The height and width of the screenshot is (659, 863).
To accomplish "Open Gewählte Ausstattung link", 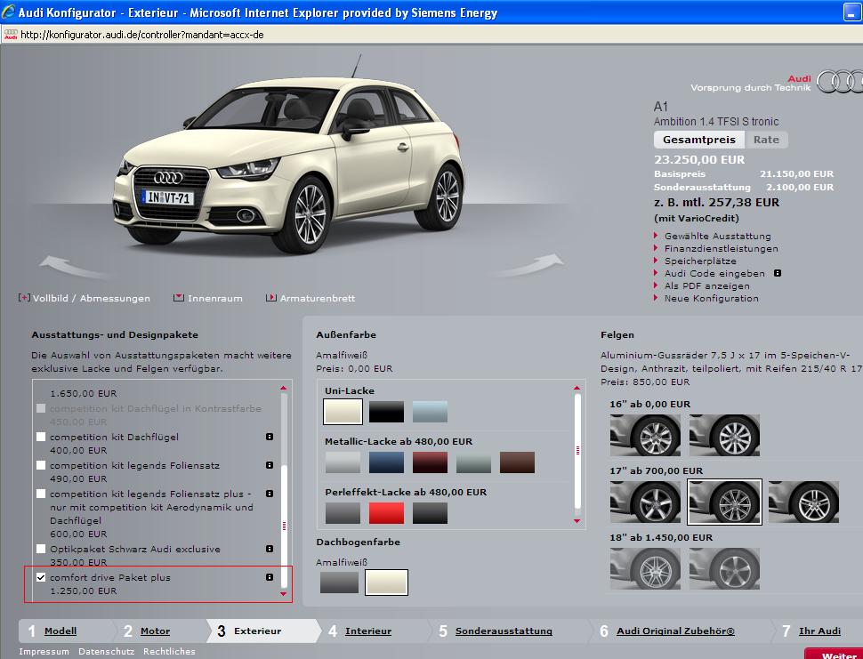I will coord(717,236).
